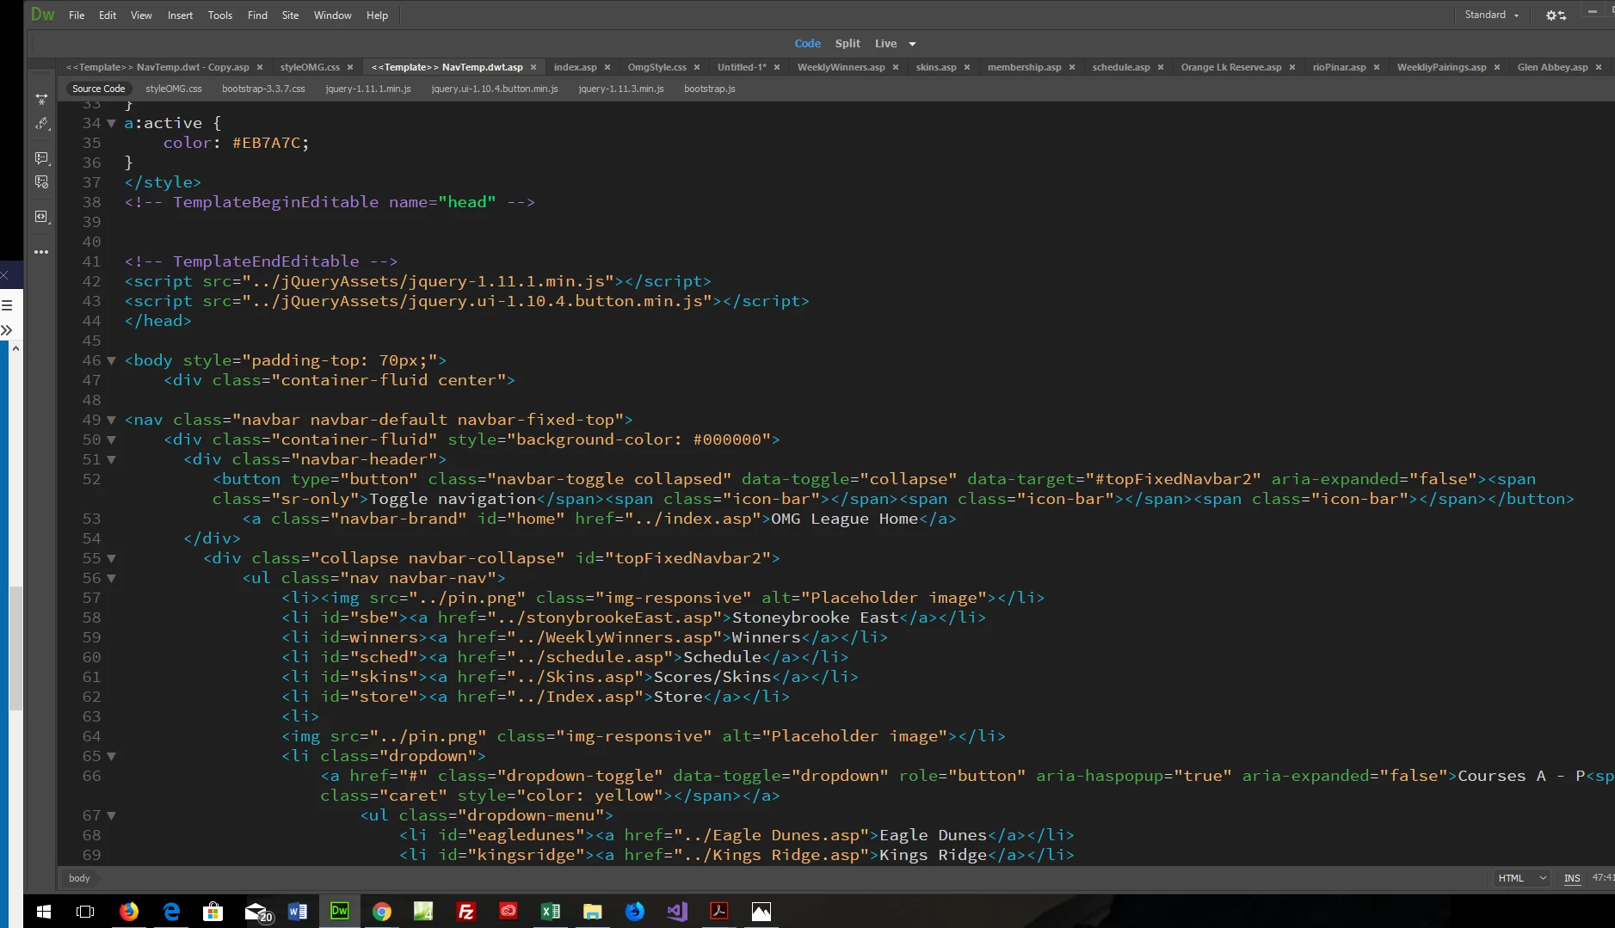Open Google Chrome from the taskbar
Image resolution: width=1615 pixels, height=928 pixels.
(382, 912)
